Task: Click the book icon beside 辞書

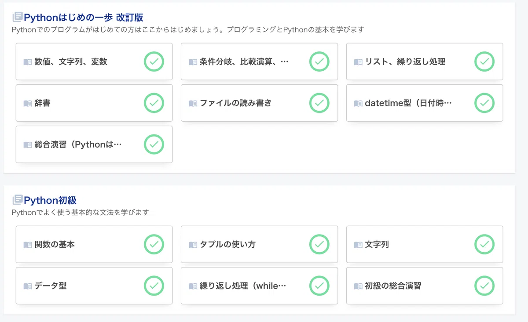Action: coord(28,104)
